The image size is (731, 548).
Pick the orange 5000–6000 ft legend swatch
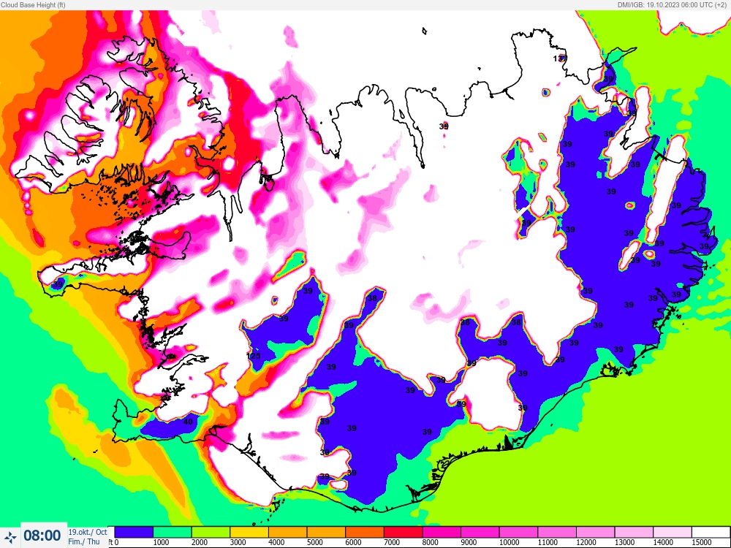point(326,532)
